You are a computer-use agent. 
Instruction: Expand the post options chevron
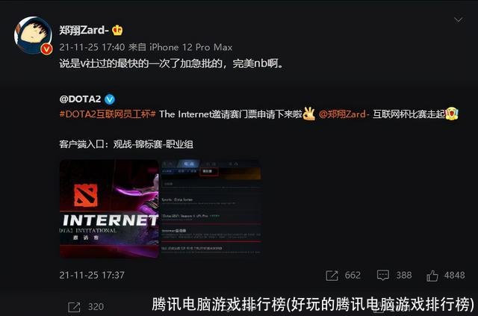pos(458,20)
